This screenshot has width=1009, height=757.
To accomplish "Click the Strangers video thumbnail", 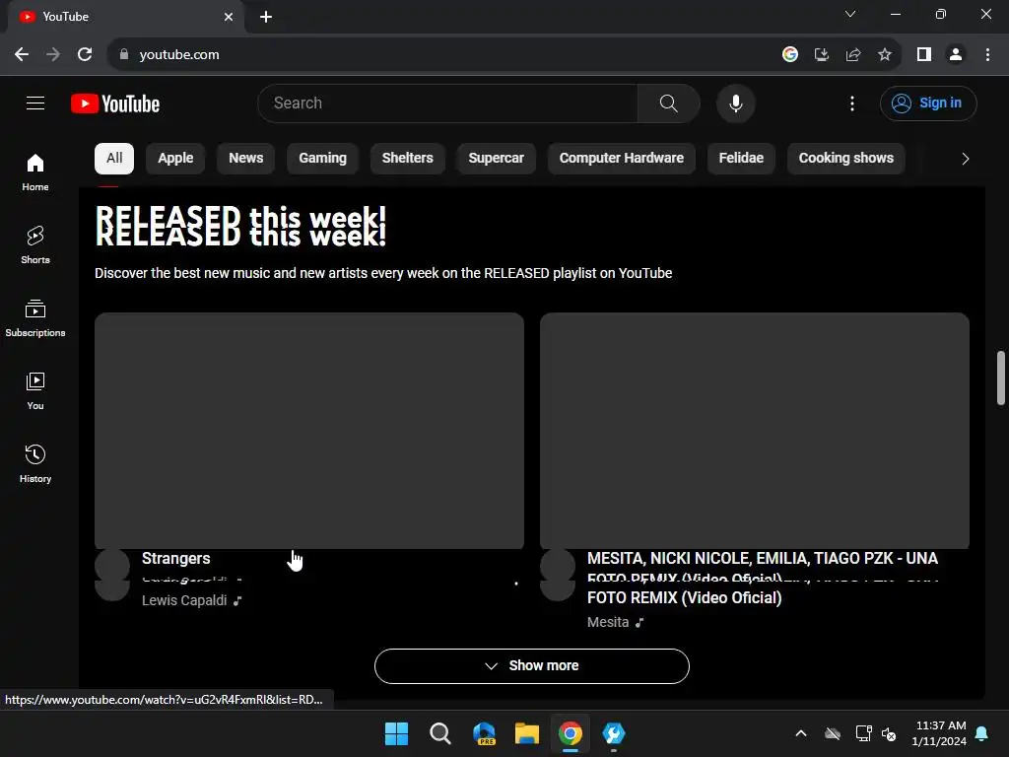I will 309,431.
